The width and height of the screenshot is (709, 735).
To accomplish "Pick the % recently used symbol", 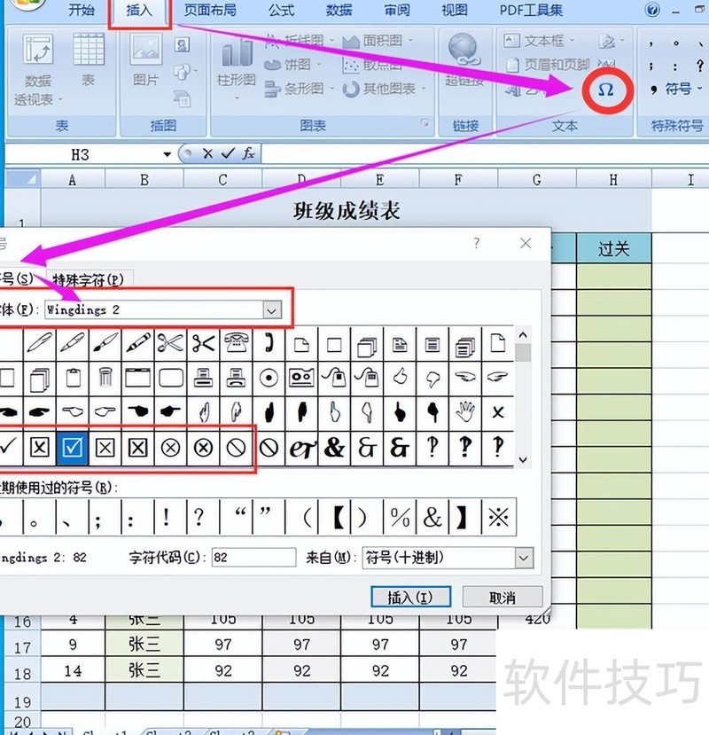I will (x=400, y=518).
